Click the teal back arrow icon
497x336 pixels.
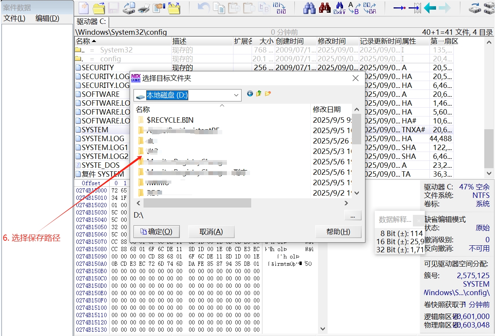tap(429, 8)
